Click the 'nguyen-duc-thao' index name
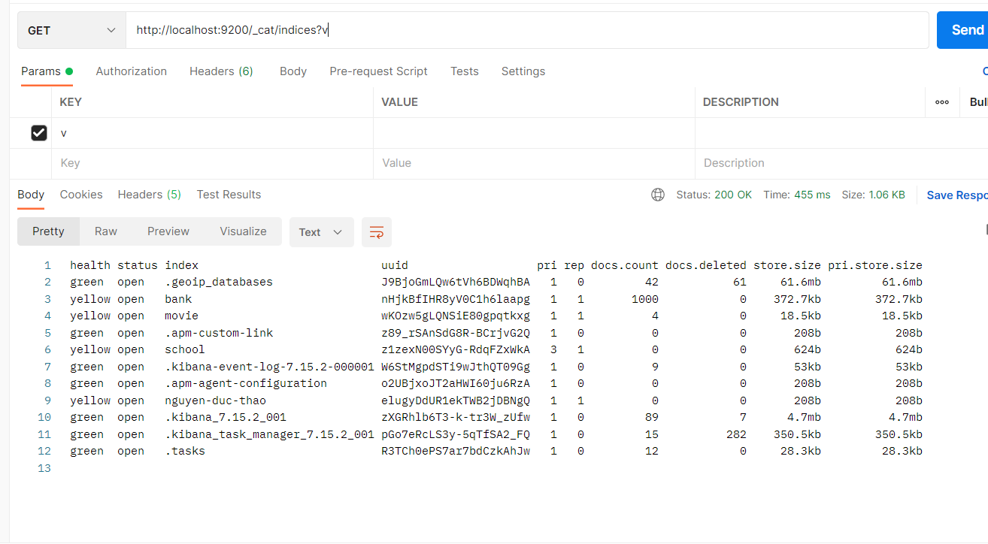Screen dimensions: 988x544 pos(216,400)
